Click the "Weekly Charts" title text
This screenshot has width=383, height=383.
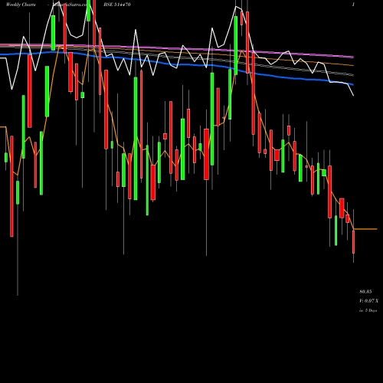(21, 5)
